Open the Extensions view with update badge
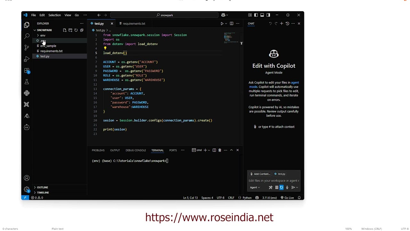 point(27,71)
